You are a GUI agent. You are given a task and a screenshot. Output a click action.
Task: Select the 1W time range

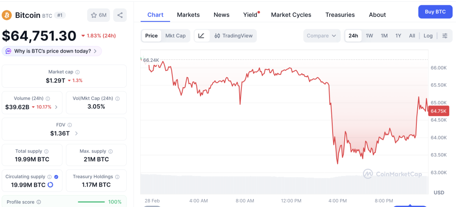pyautogui.click(x=369, y=36)
